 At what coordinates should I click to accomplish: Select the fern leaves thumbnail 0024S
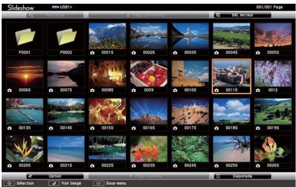[x=190, y=149]
